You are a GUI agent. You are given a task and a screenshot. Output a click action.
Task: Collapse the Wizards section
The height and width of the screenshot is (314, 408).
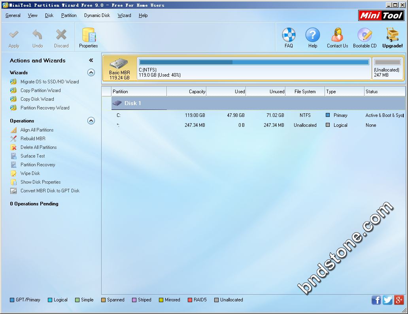[x=91, y=72]
